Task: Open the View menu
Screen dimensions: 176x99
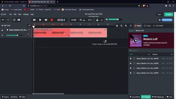Action: tap(20, 14)
